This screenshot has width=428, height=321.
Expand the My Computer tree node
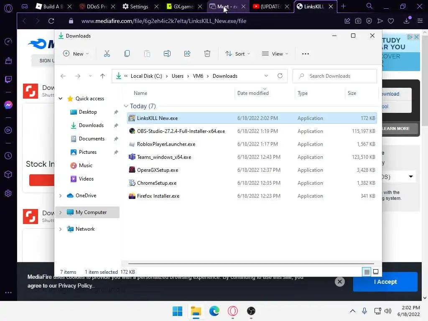click(x=61, y=212)
